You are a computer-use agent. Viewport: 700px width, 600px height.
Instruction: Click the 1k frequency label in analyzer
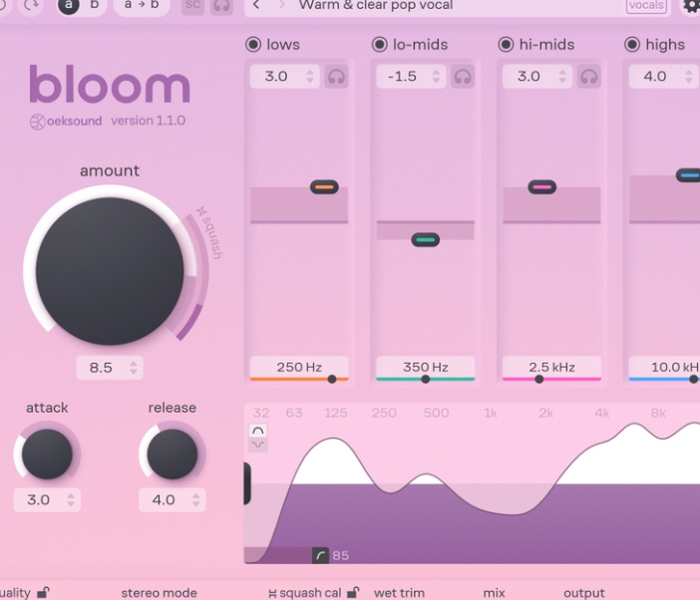pos(491,413)
